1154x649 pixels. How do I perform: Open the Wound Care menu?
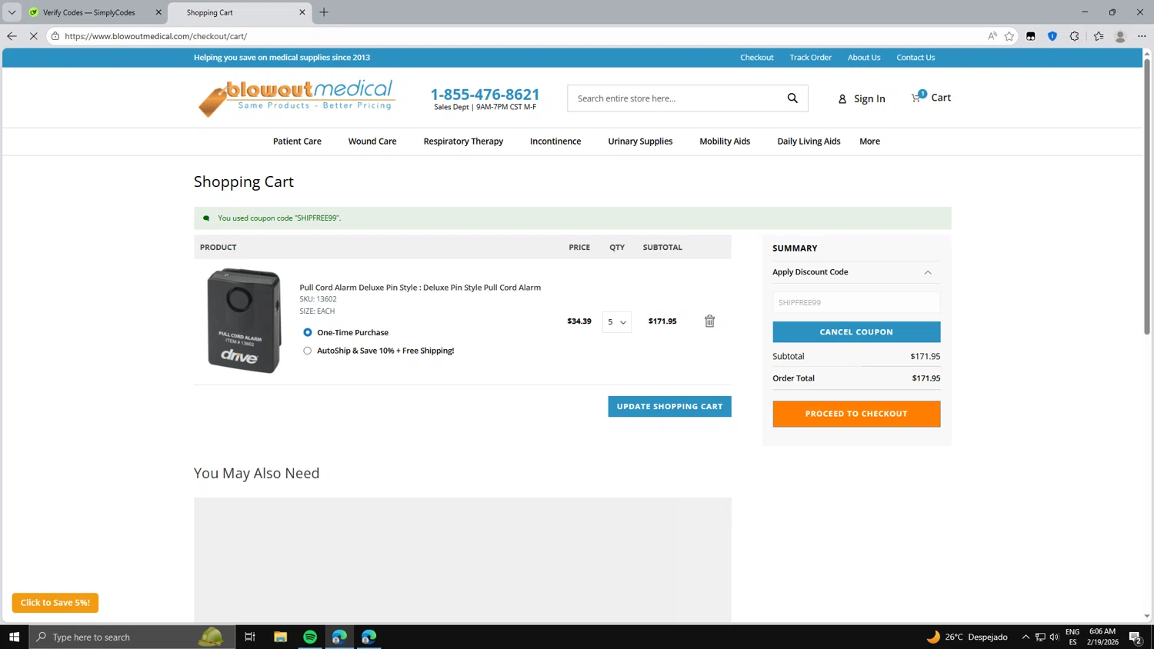click(372, 141)
